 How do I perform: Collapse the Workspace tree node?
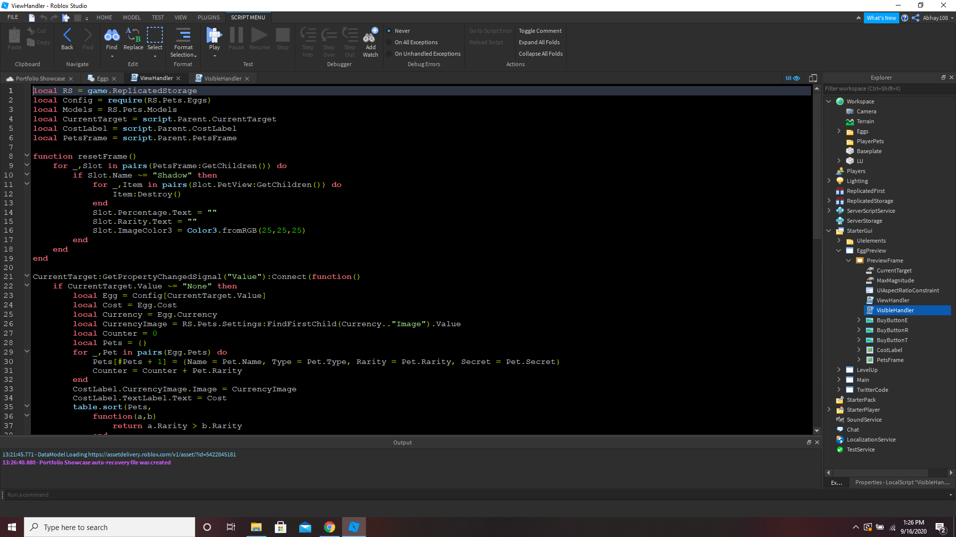[x=829, y=101]
